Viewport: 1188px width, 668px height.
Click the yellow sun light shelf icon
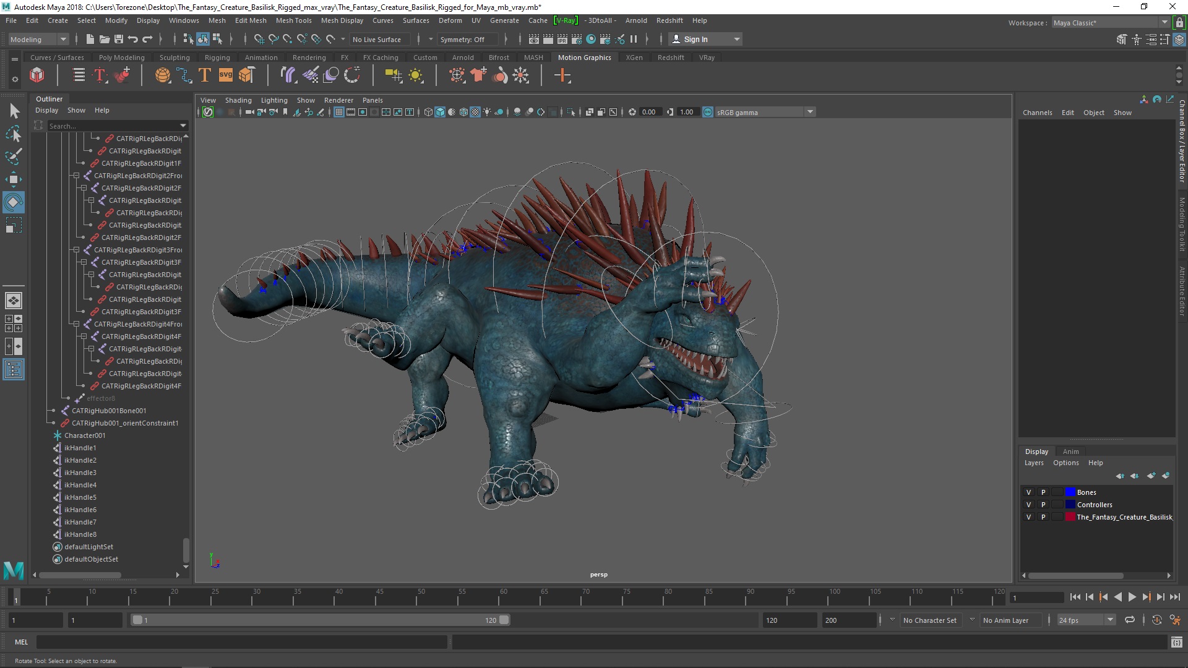click(x=416, y=75)
